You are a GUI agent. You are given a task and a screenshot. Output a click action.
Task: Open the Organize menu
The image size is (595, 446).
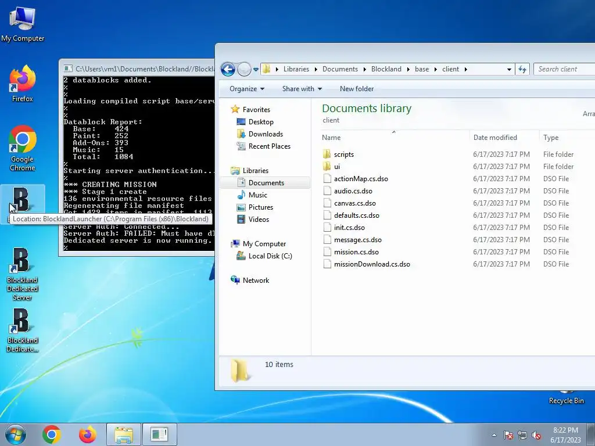pos(246,89)
